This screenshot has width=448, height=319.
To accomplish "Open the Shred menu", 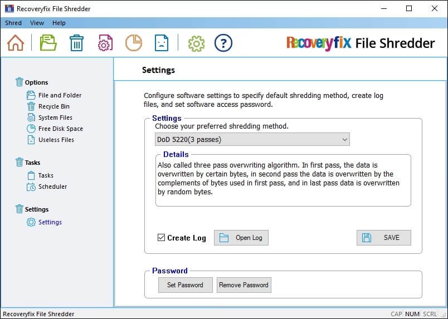I will click(13, 23).
